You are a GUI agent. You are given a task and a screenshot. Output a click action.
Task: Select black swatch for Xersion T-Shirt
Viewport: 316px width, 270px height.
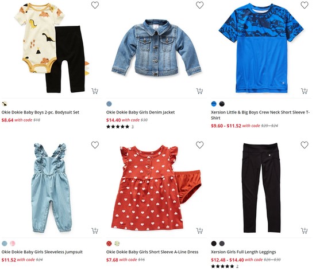pyautogui.click(x=222, y=104)
